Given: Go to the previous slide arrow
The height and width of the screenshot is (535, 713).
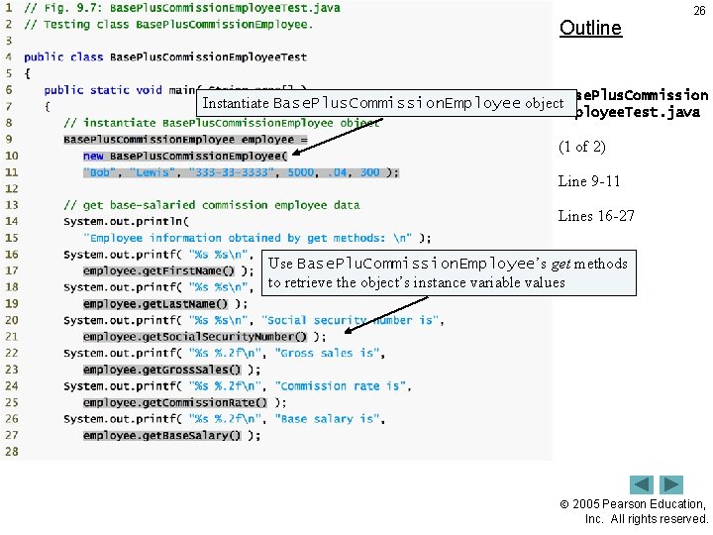Looking at the screenshot, I should pos(641,484).
